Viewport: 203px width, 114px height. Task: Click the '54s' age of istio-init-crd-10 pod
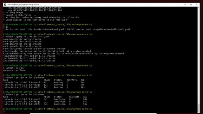(82, 82)
